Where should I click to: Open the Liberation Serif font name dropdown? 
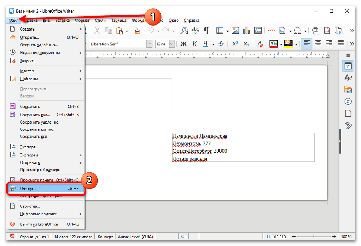point(149,44)
